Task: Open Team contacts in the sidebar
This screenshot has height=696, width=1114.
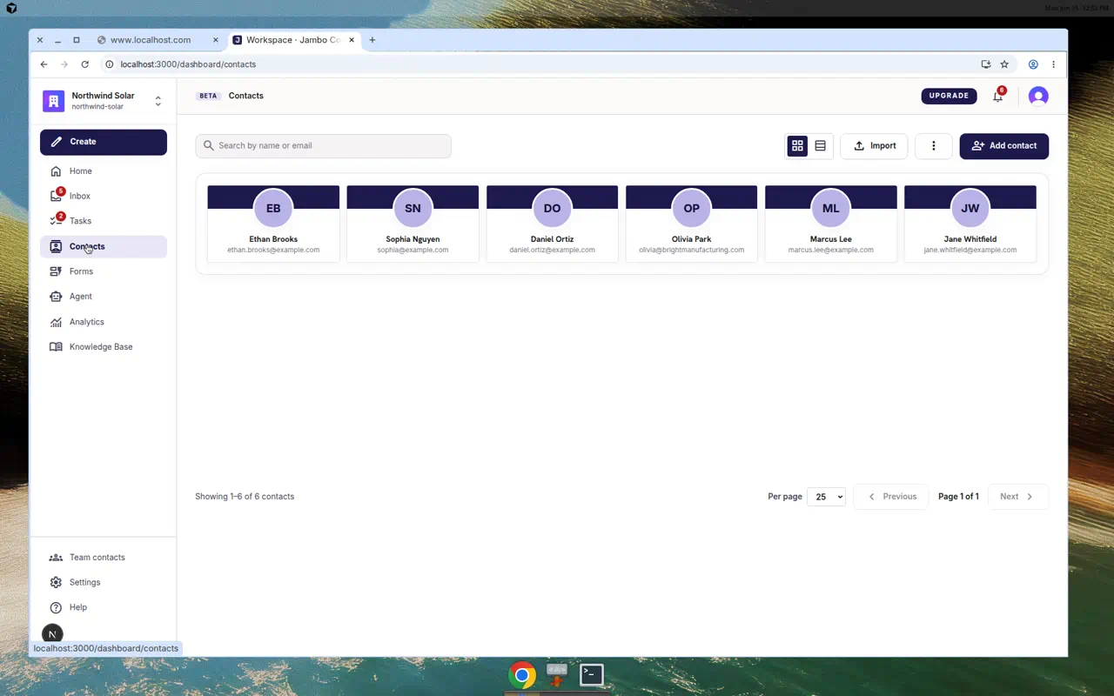Action: pos(104,558)
